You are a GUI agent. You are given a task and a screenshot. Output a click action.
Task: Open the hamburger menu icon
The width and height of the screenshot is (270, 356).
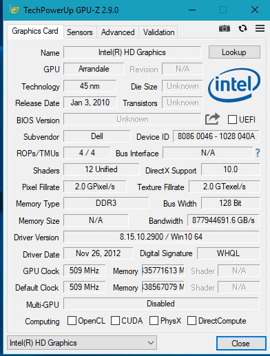pyautogui.click(x=260, y=28)
